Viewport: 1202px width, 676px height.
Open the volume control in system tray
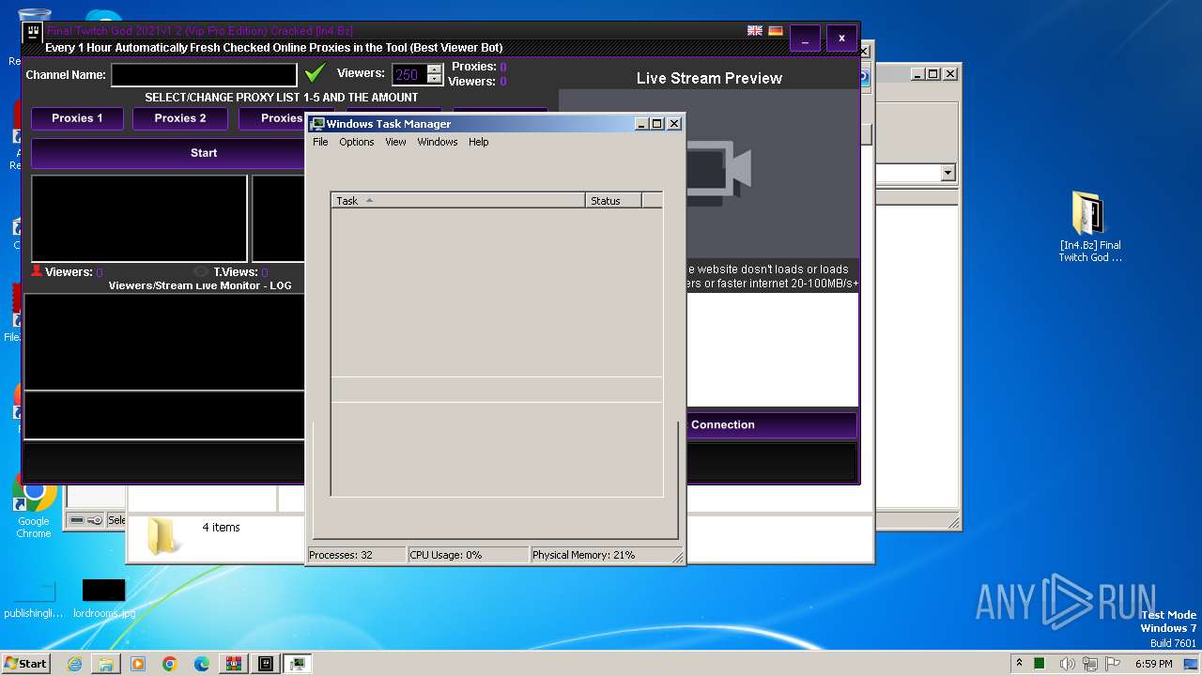pyautogui.click(x=1067, y=664)
